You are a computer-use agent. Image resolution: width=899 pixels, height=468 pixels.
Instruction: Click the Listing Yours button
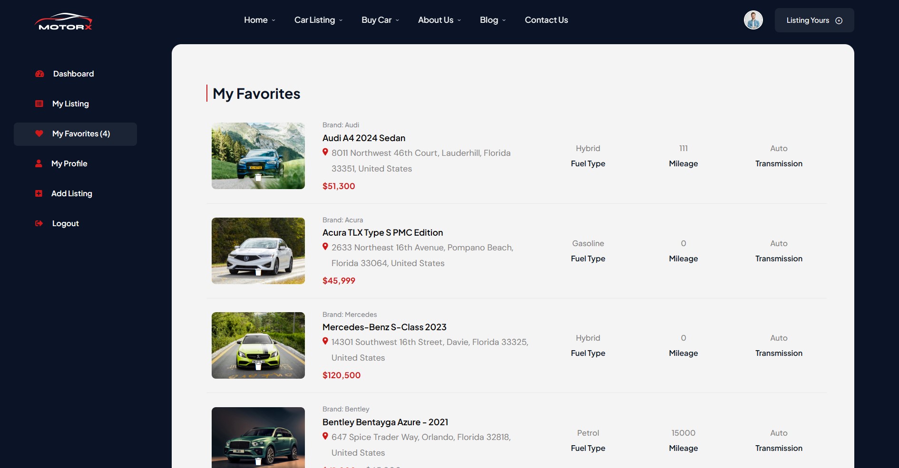click(x=814, y=20)
